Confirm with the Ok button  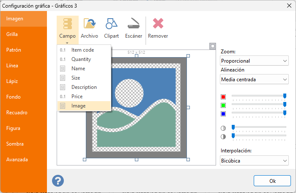(x=272, y=181)
